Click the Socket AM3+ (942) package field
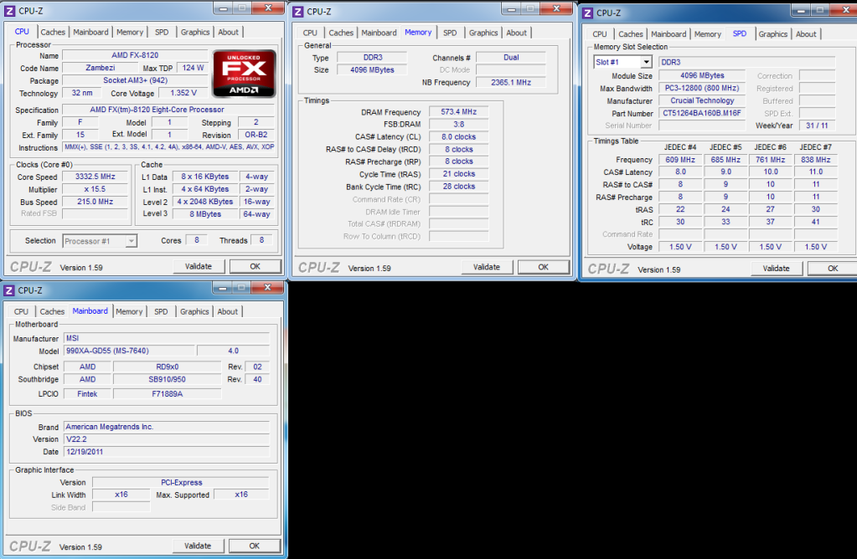Screen dimensions: 857x559 [x=135, y=80]
